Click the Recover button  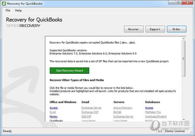[134, 29]
